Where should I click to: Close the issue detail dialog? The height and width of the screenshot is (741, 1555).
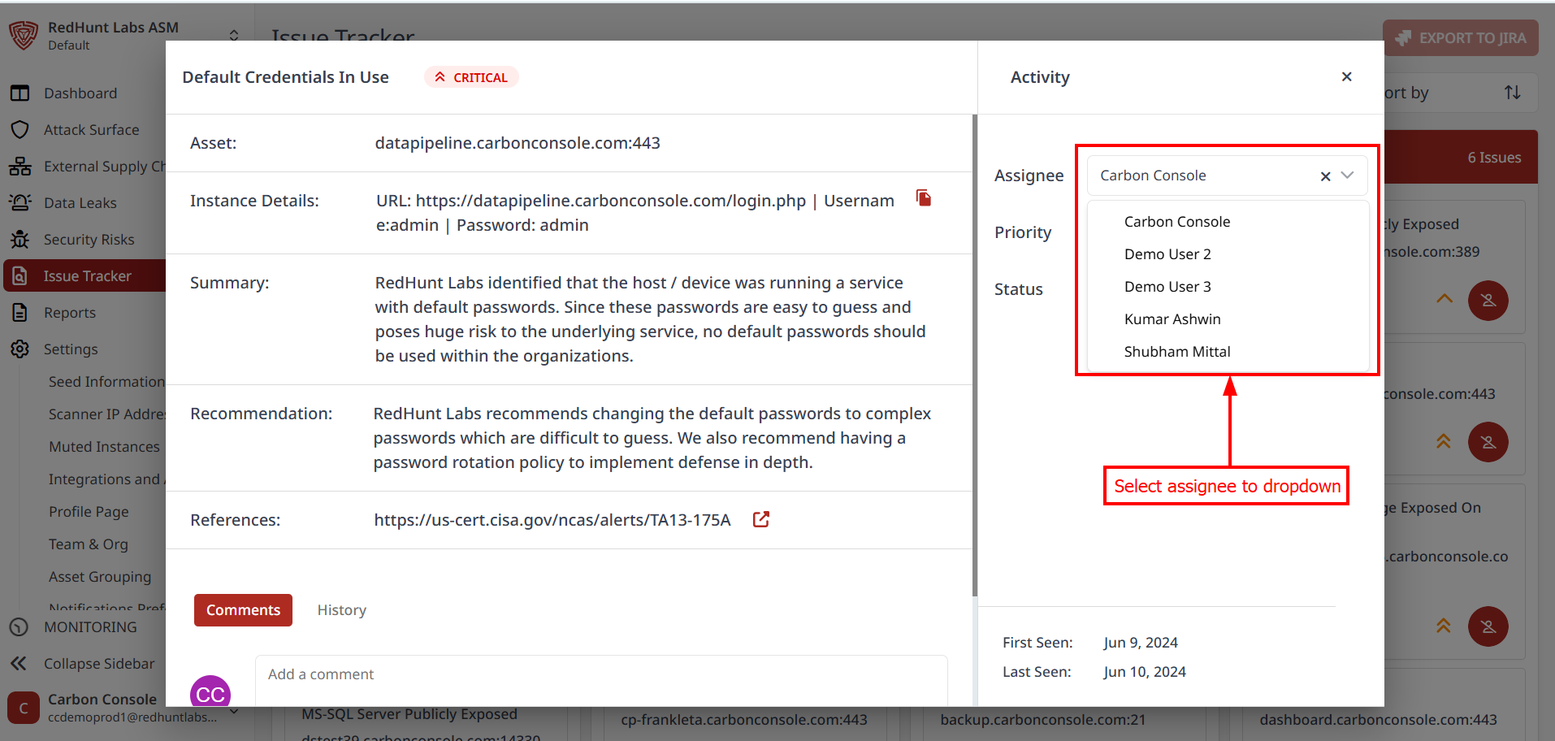tap(1347, 76)
